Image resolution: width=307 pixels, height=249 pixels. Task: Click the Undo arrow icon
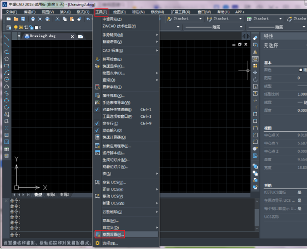pyautogui.click(x=88, y=19)
